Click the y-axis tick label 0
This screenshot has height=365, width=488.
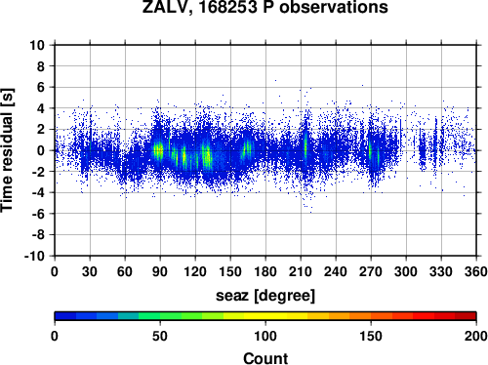coord(41,150)
